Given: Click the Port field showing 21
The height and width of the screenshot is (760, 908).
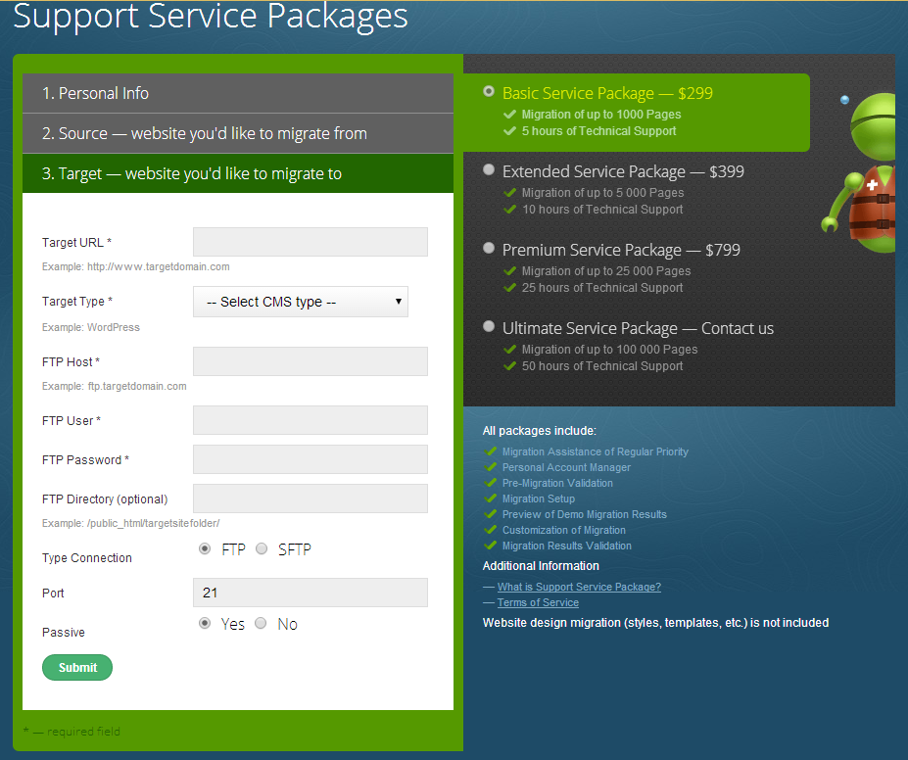Looking at the screenshot, I should [x=311, y=593].
